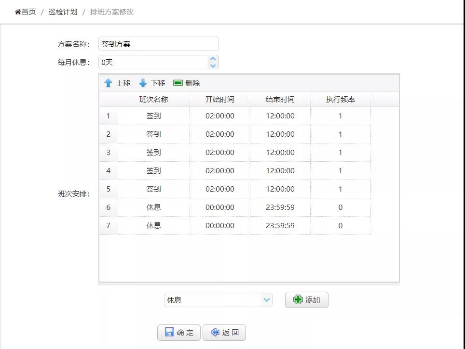Click the 执行频率 column header

pyautogui.click(x=340, y=100)
